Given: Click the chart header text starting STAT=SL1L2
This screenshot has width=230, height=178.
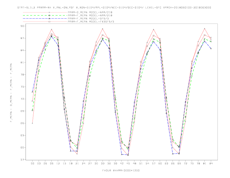Looking at the screenshot, I should pos(114,8).
